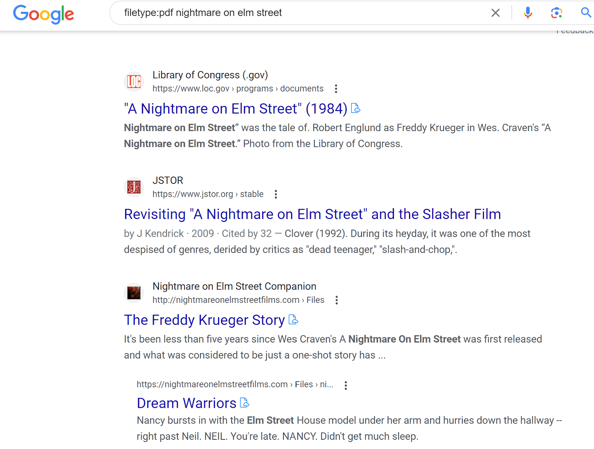Click the Nightmare on Elm Street Companion site name

tap(234, 286)
